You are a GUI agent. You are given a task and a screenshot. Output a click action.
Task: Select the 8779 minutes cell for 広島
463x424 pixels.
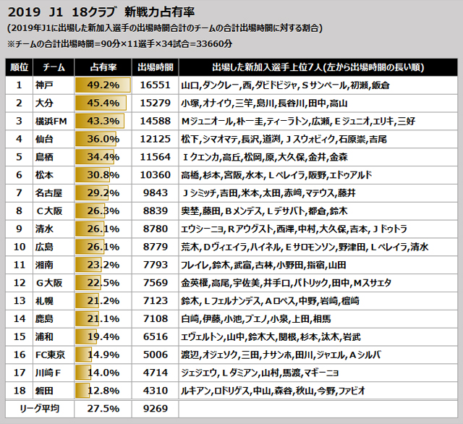pos(155,247)
